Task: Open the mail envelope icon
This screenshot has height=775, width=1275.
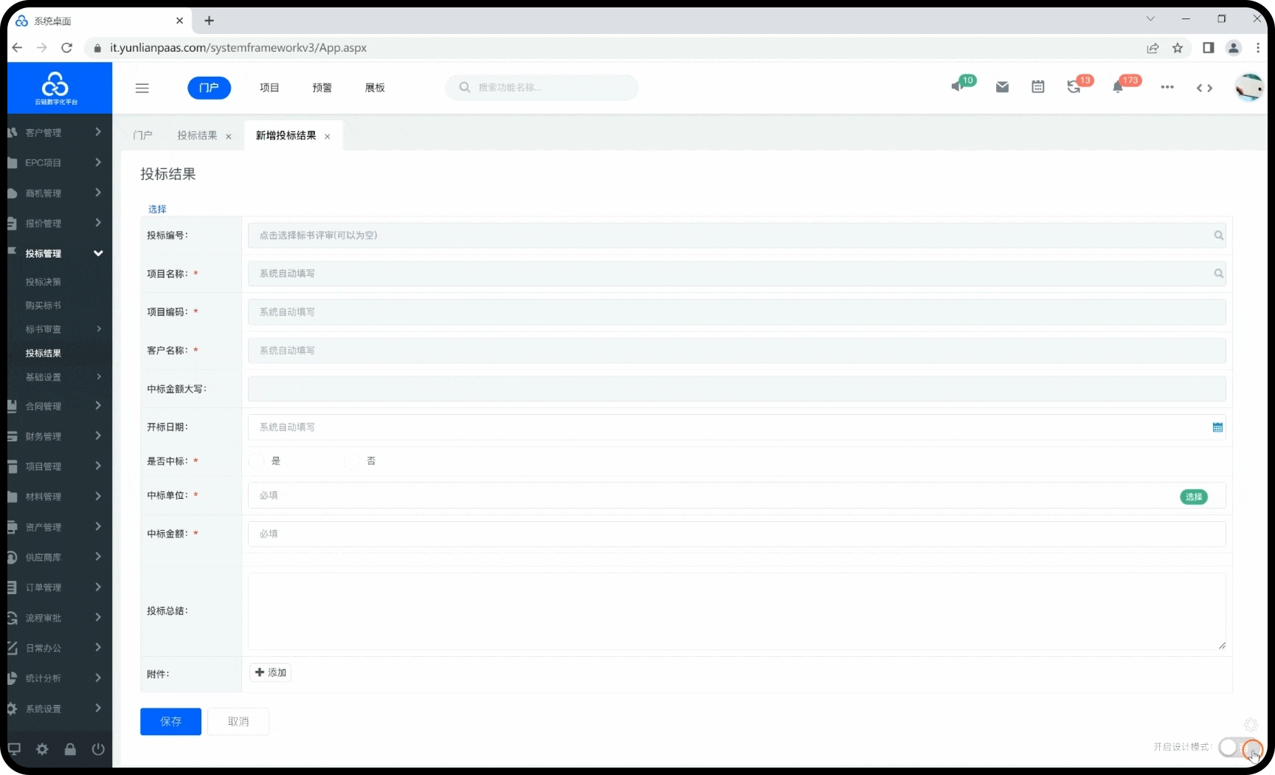Action: [1002, 87]
